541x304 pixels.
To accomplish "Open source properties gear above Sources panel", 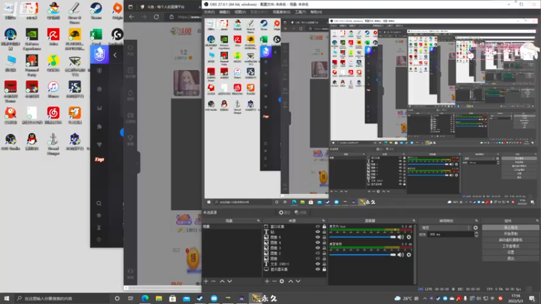I will (284, 212).
